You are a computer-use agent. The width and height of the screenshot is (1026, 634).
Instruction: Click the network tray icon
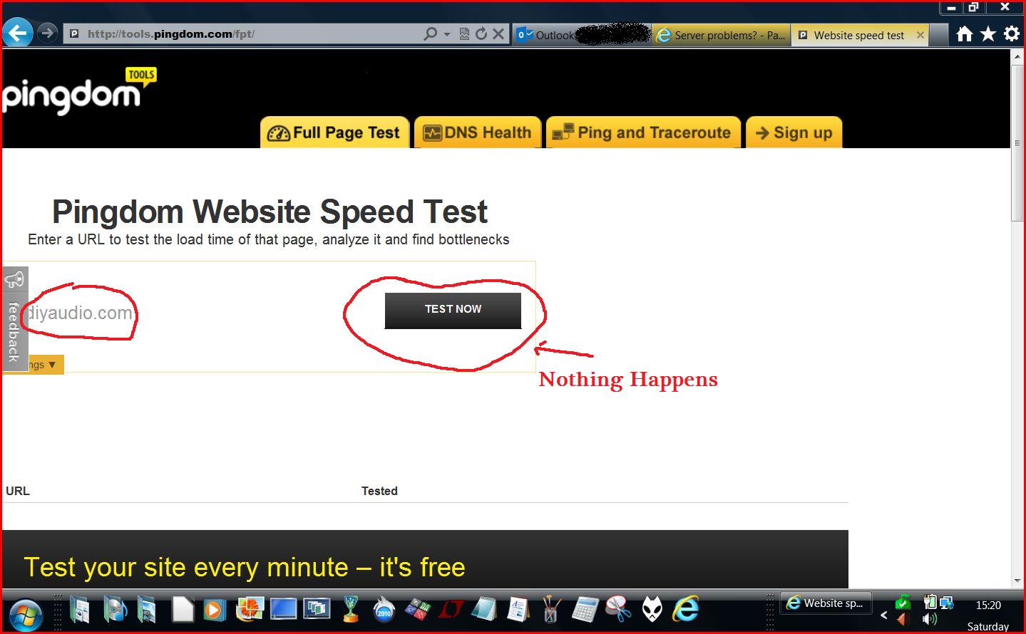(947, 603)
